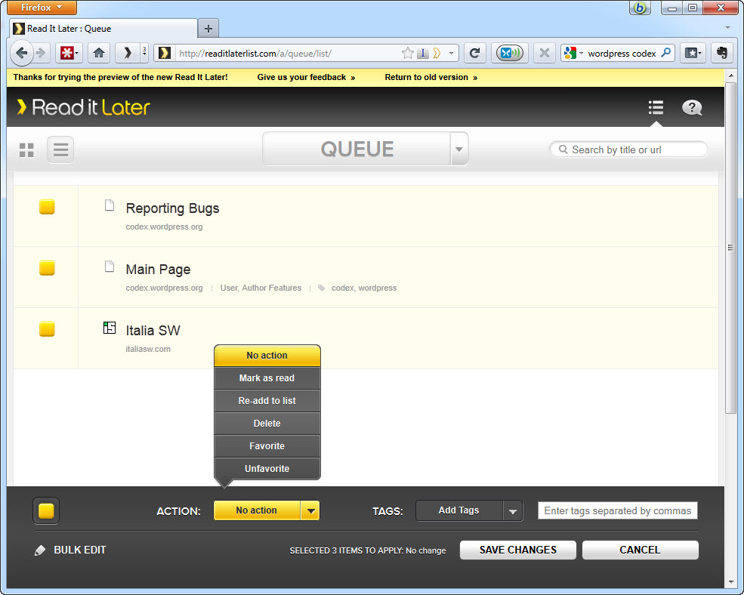Choose Mark as read from the action menu
Image resolution: width=744 pixels, height=595 pixels.
click(267, 378)
